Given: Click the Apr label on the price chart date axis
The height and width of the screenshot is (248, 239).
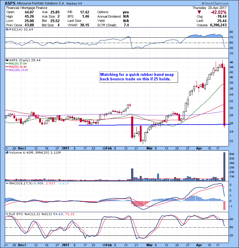Looking at the screenshot, I should [199, 149].
